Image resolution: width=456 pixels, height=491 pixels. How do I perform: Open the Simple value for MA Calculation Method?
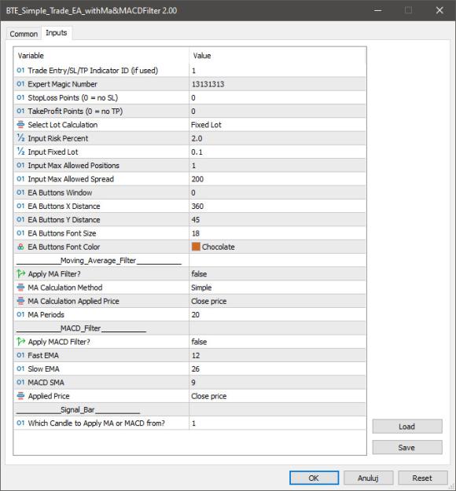tap(278, 288)
